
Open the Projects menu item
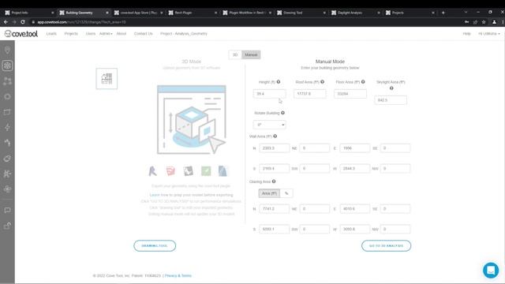[71, 33]
